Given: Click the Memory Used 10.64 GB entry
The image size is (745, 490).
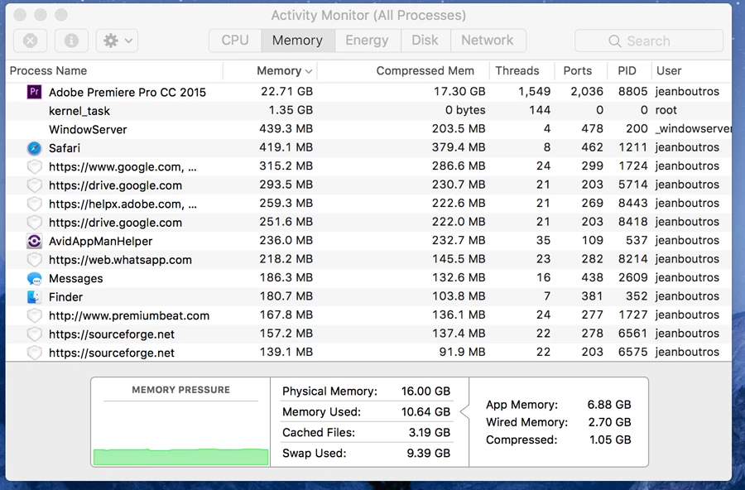Looking at the screenshot, I should pyautogui.click(x=366, y=411).
